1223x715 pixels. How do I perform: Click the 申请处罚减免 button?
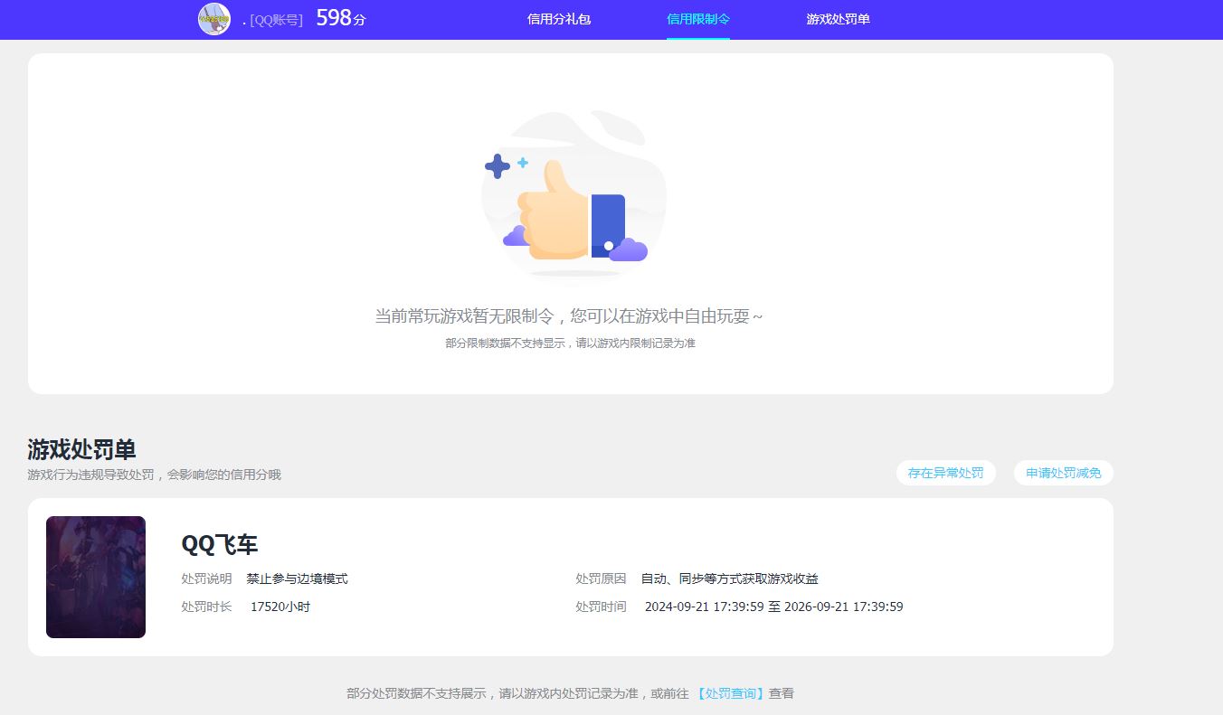point(1063,472)
